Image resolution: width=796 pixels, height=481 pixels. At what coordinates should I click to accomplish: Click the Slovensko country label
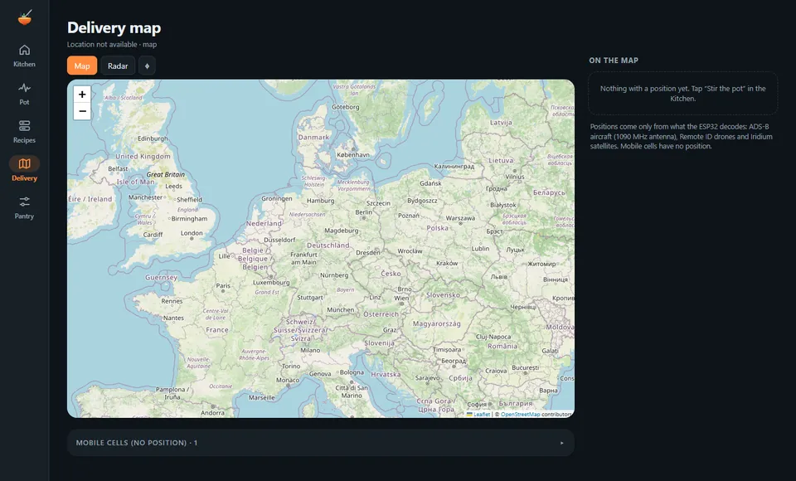pos(443,294)
